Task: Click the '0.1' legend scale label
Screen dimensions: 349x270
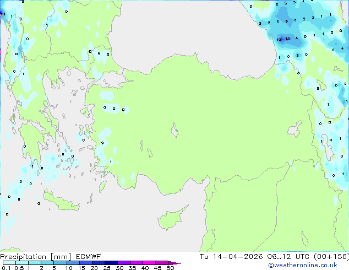Action: (6, 268)
